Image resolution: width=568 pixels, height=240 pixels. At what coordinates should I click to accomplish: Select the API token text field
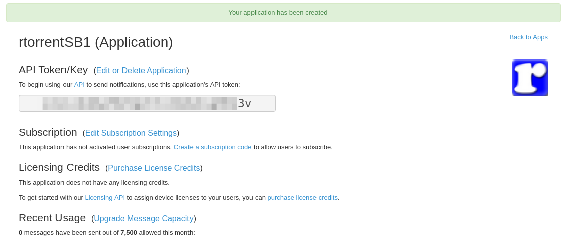(x=147, y=103)
